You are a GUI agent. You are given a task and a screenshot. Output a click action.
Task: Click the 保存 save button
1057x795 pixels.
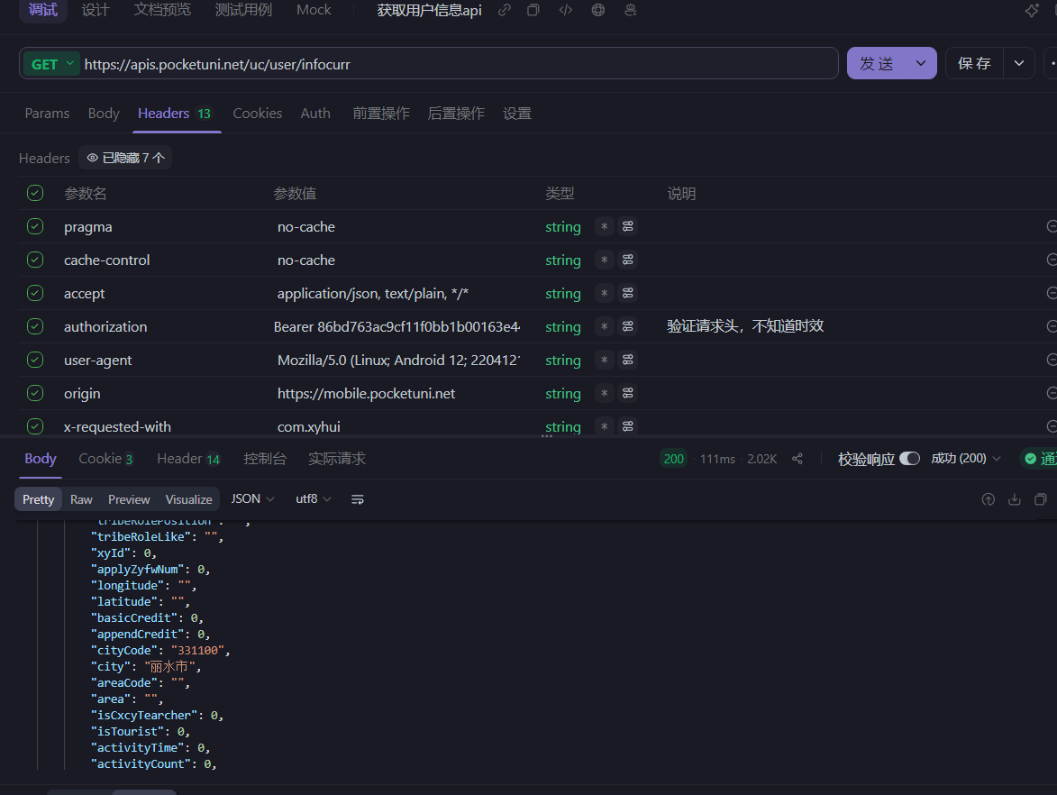point(974,64)
